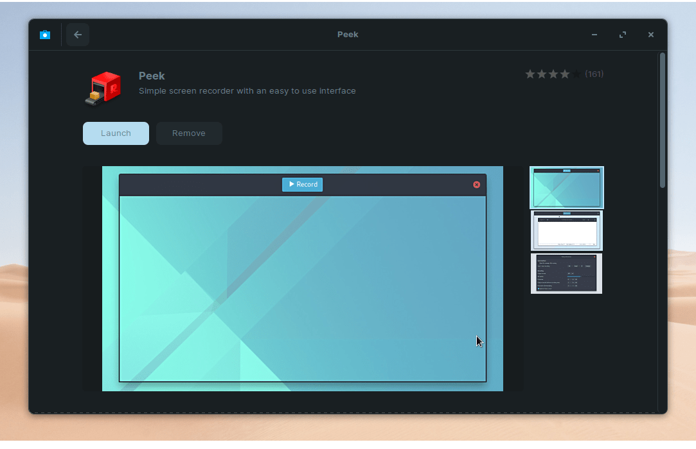696x449 pixels.
Task: Remove the Peek application
Action: click(189, 133)
